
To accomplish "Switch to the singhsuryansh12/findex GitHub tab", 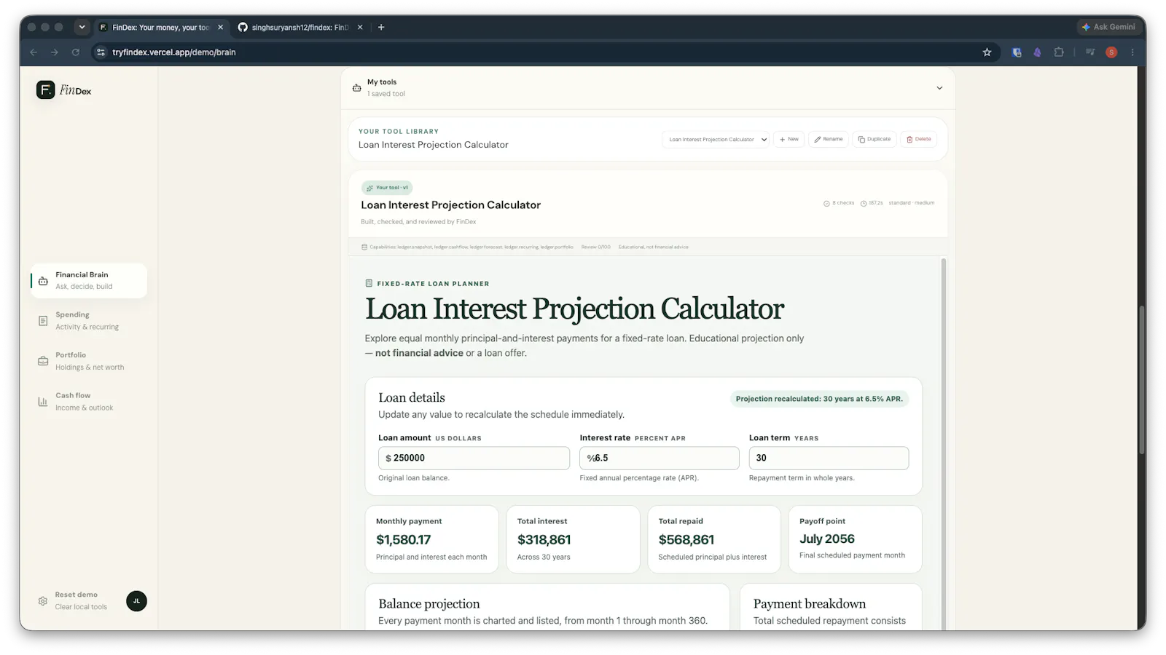I will [x=300, y=27].
